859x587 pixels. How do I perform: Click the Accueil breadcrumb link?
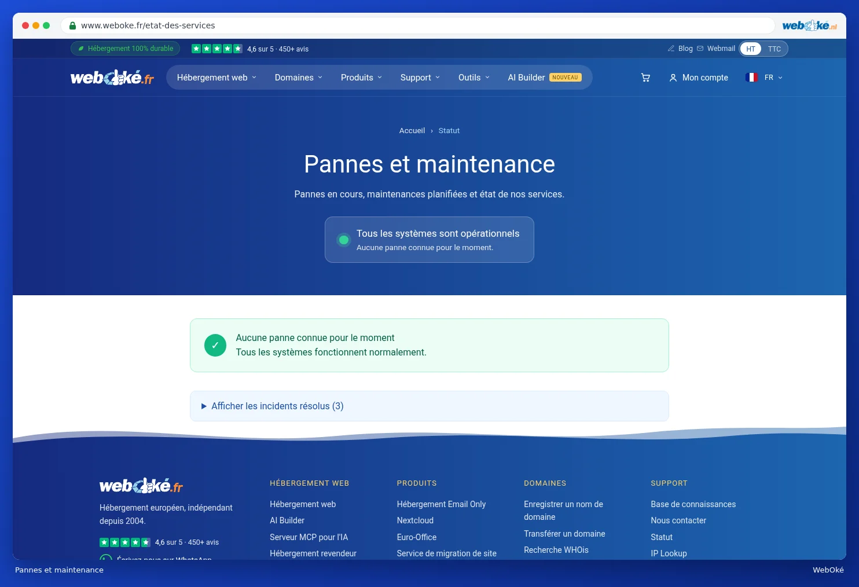[x=412, y=131]
